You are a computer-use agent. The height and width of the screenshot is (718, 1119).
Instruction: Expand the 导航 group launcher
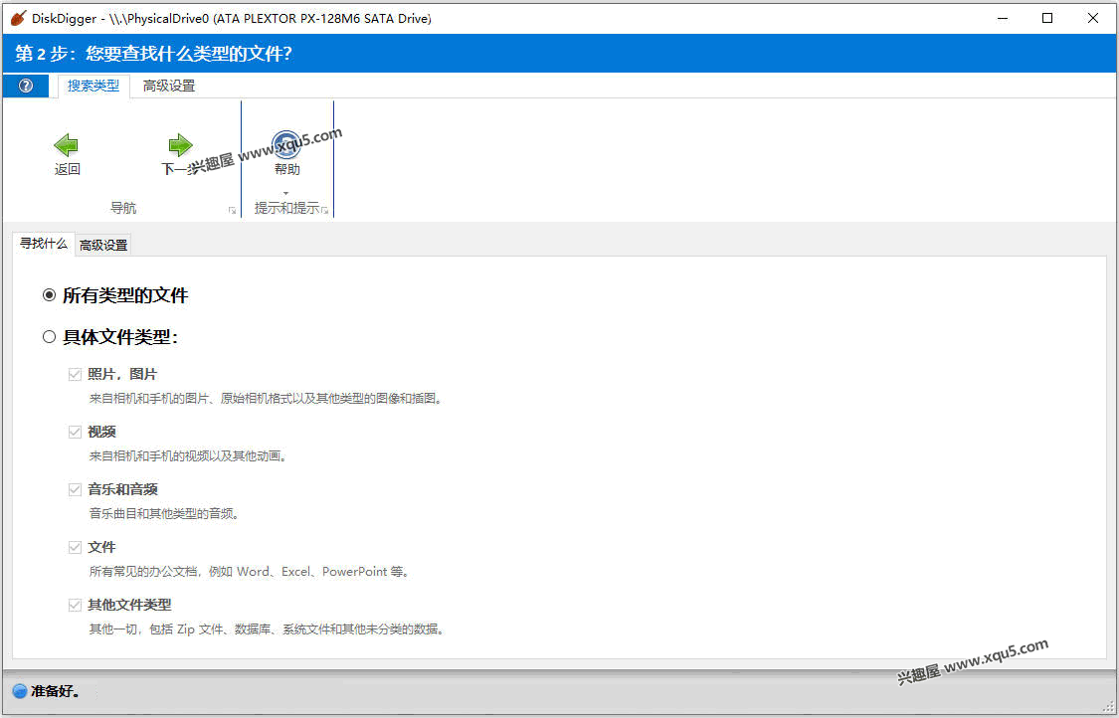[x=232, y=210]
